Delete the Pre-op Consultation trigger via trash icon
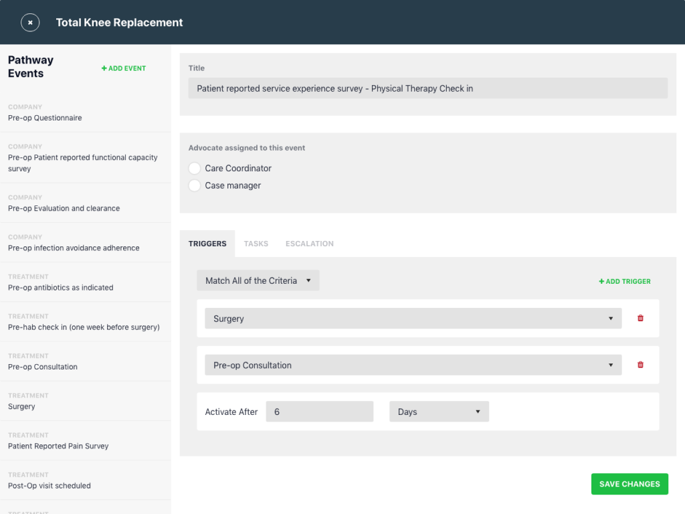This screenshot has width=685, height=514. (x=640, y=364)
